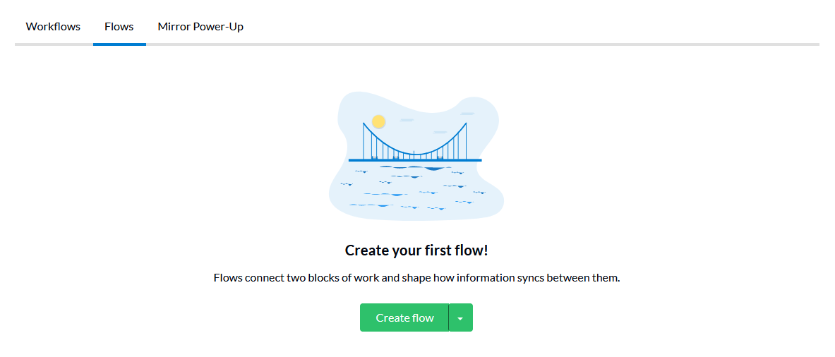This screenshot has height=357, width=835.
Task: Click the description sentence about flows syncing
Action: click(417, 278)
